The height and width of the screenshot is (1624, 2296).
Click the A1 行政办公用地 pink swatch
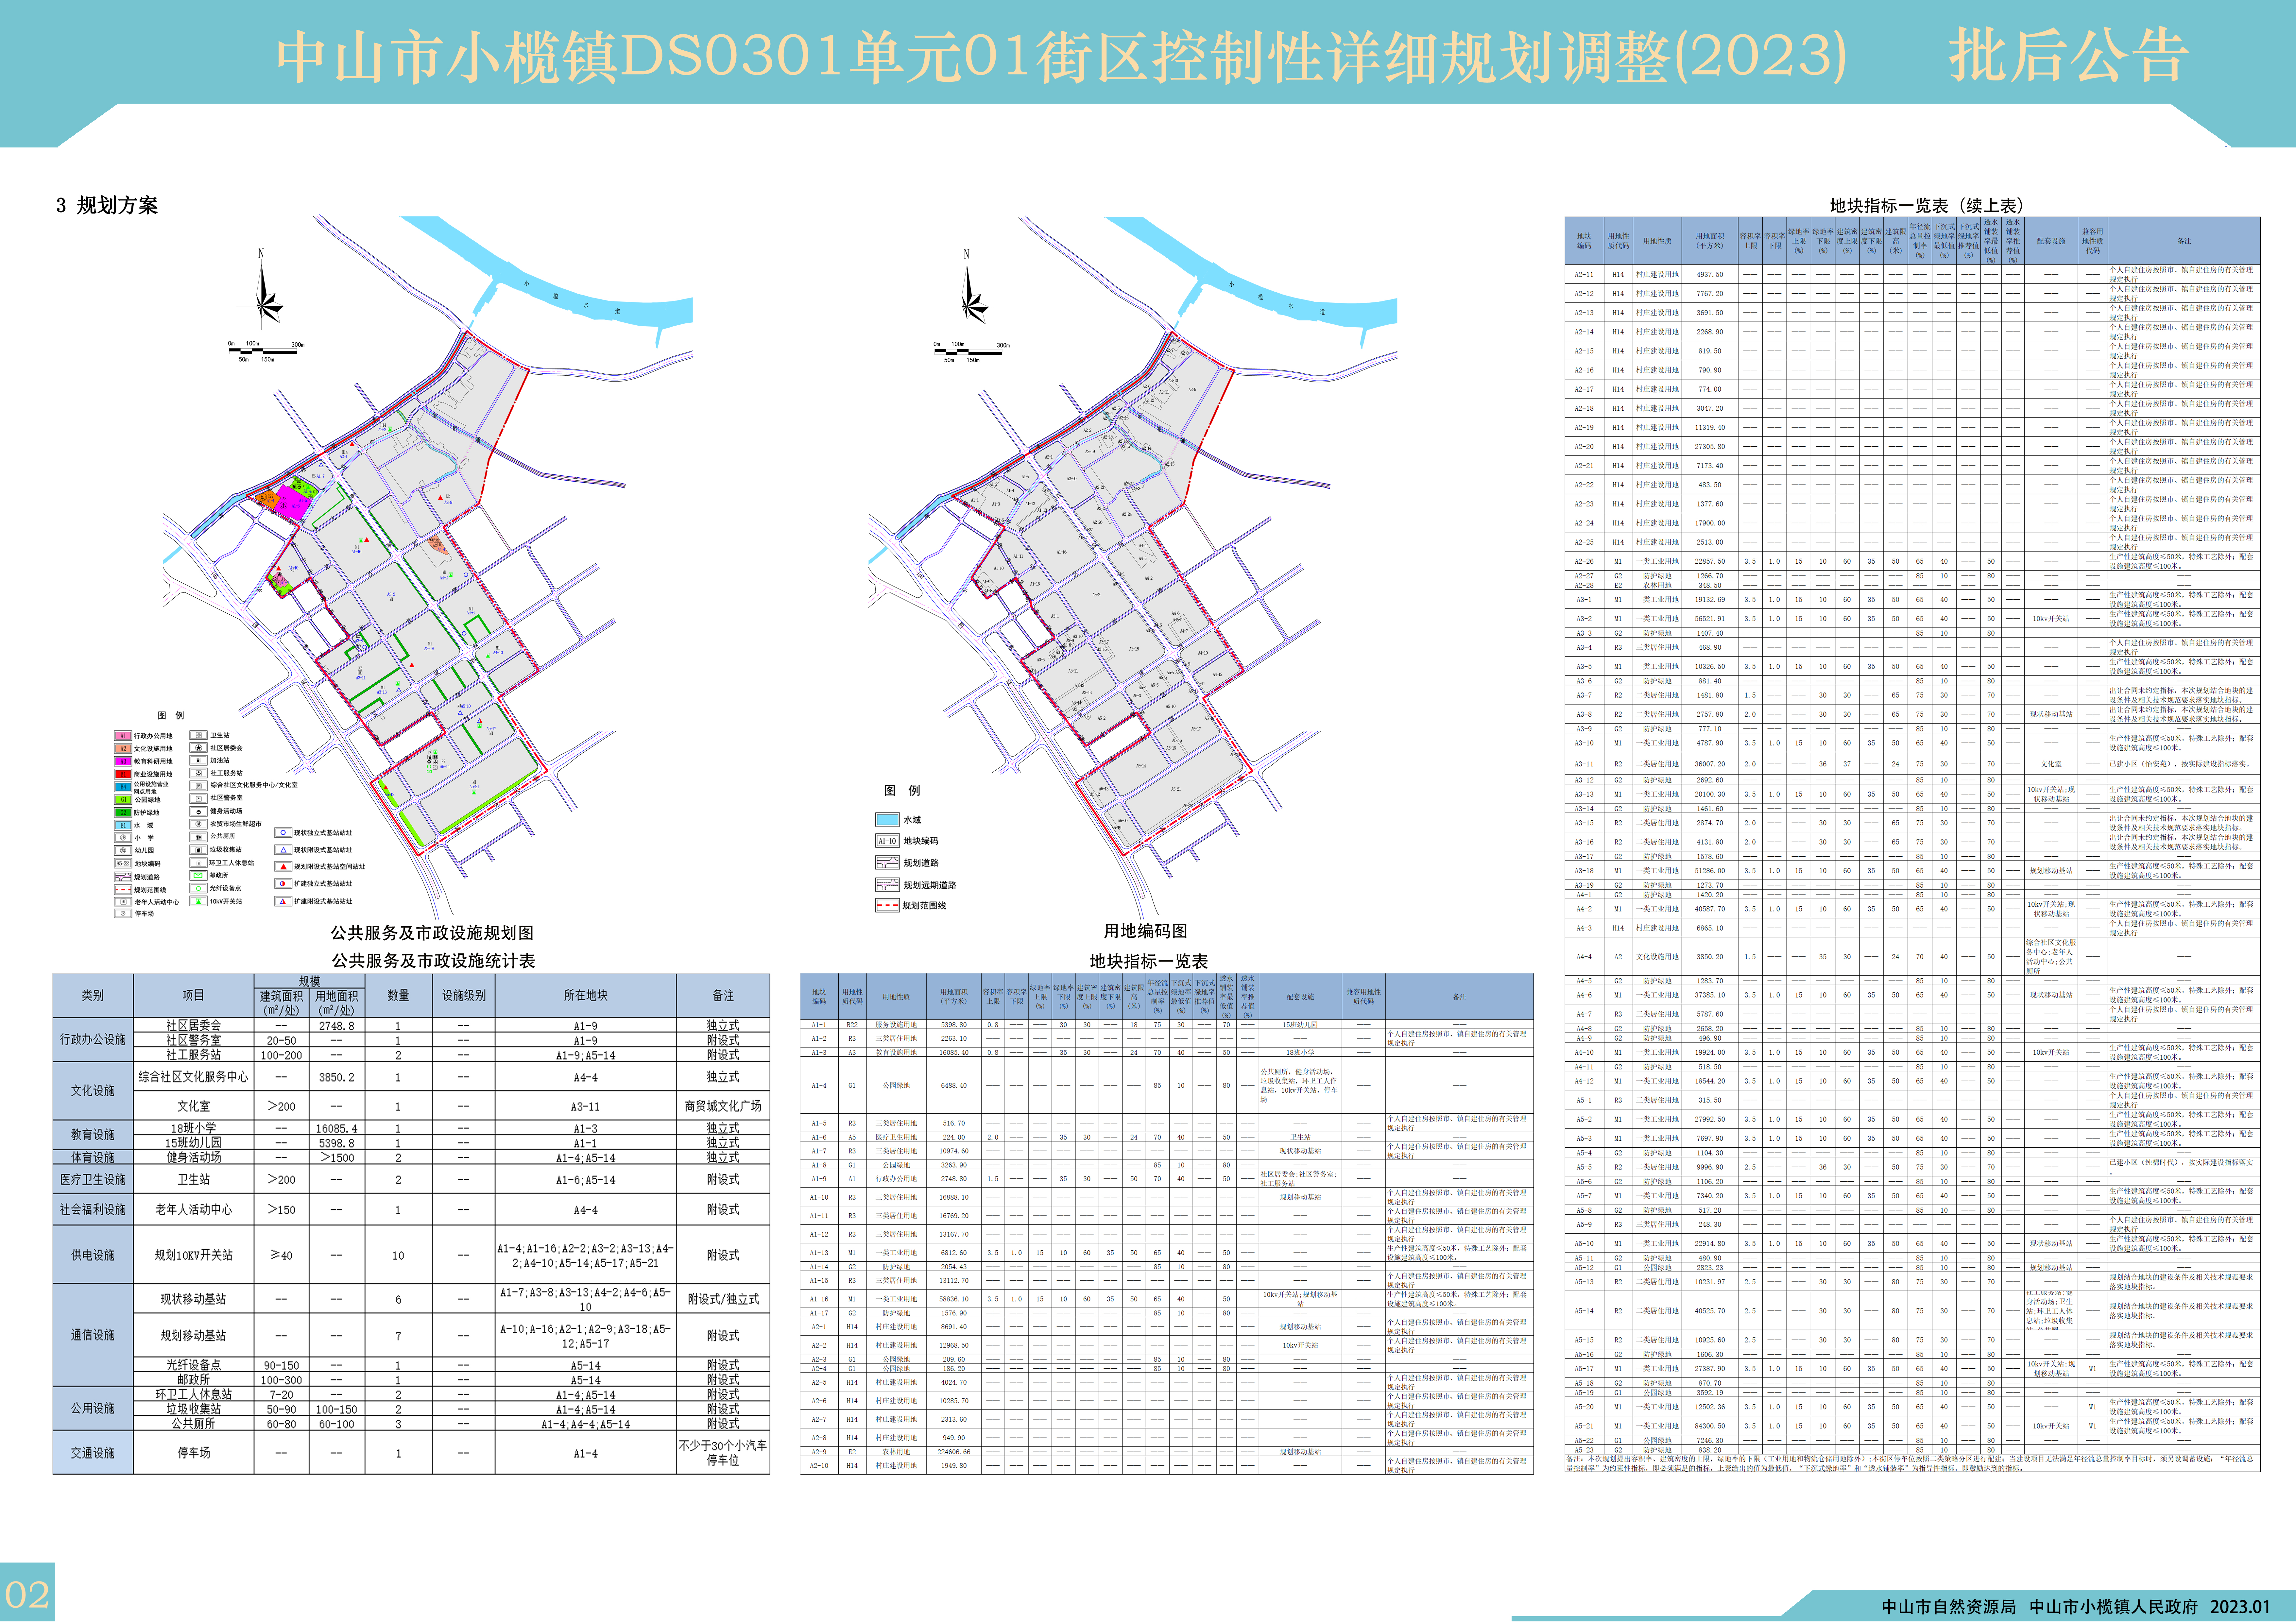pos(123,736)
